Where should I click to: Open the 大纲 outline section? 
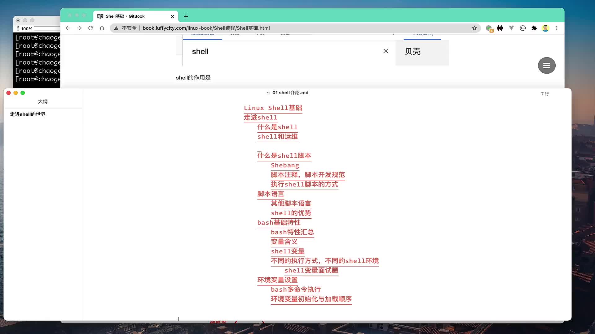coord(42,101)
